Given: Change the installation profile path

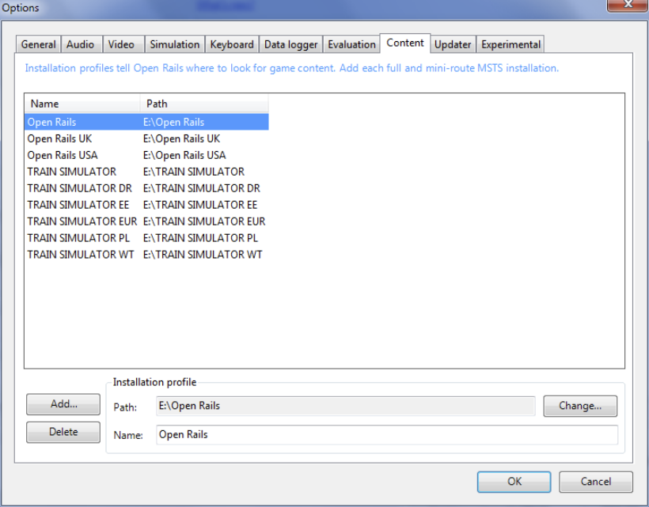Looking at the screenshot, I should 580,406.
